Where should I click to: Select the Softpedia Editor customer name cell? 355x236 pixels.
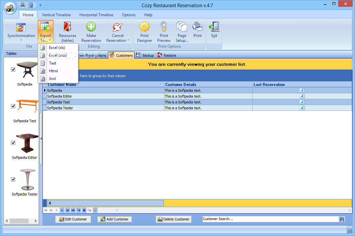point(105,96)
